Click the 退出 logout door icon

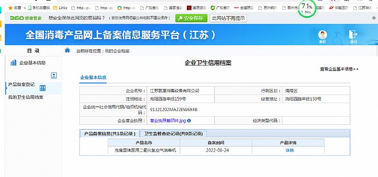[353, 34]
